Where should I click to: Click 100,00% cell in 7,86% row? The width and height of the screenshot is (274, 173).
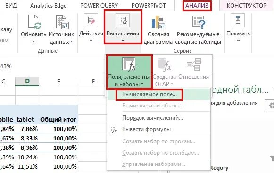coord(58,129)
